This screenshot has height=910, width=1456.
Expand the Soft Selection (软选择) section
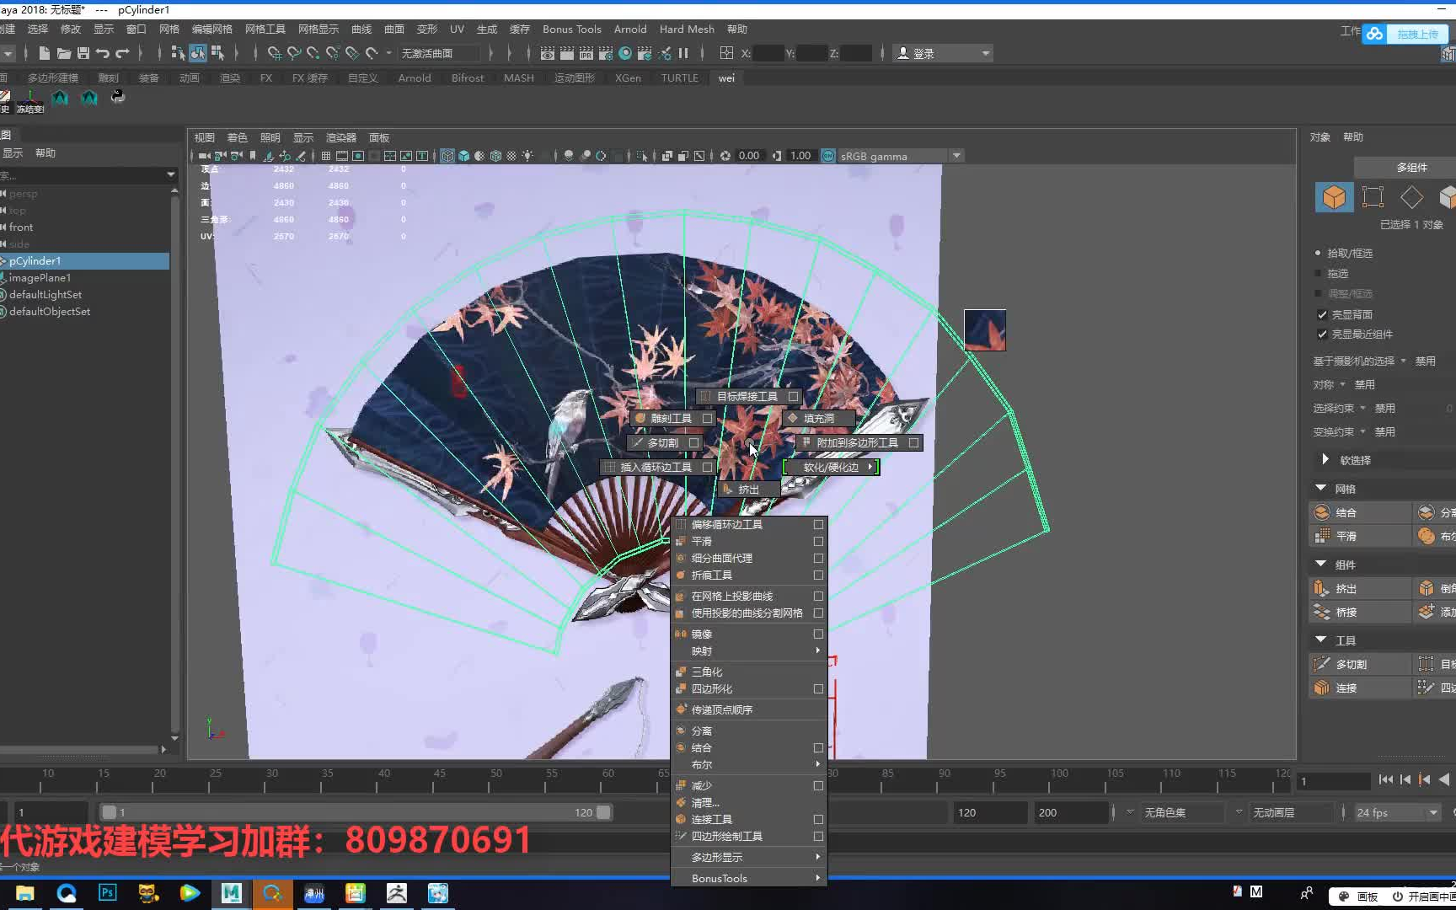point(1325,459)
